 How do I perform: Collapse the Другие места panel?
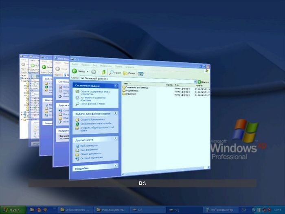pos(115,139)
